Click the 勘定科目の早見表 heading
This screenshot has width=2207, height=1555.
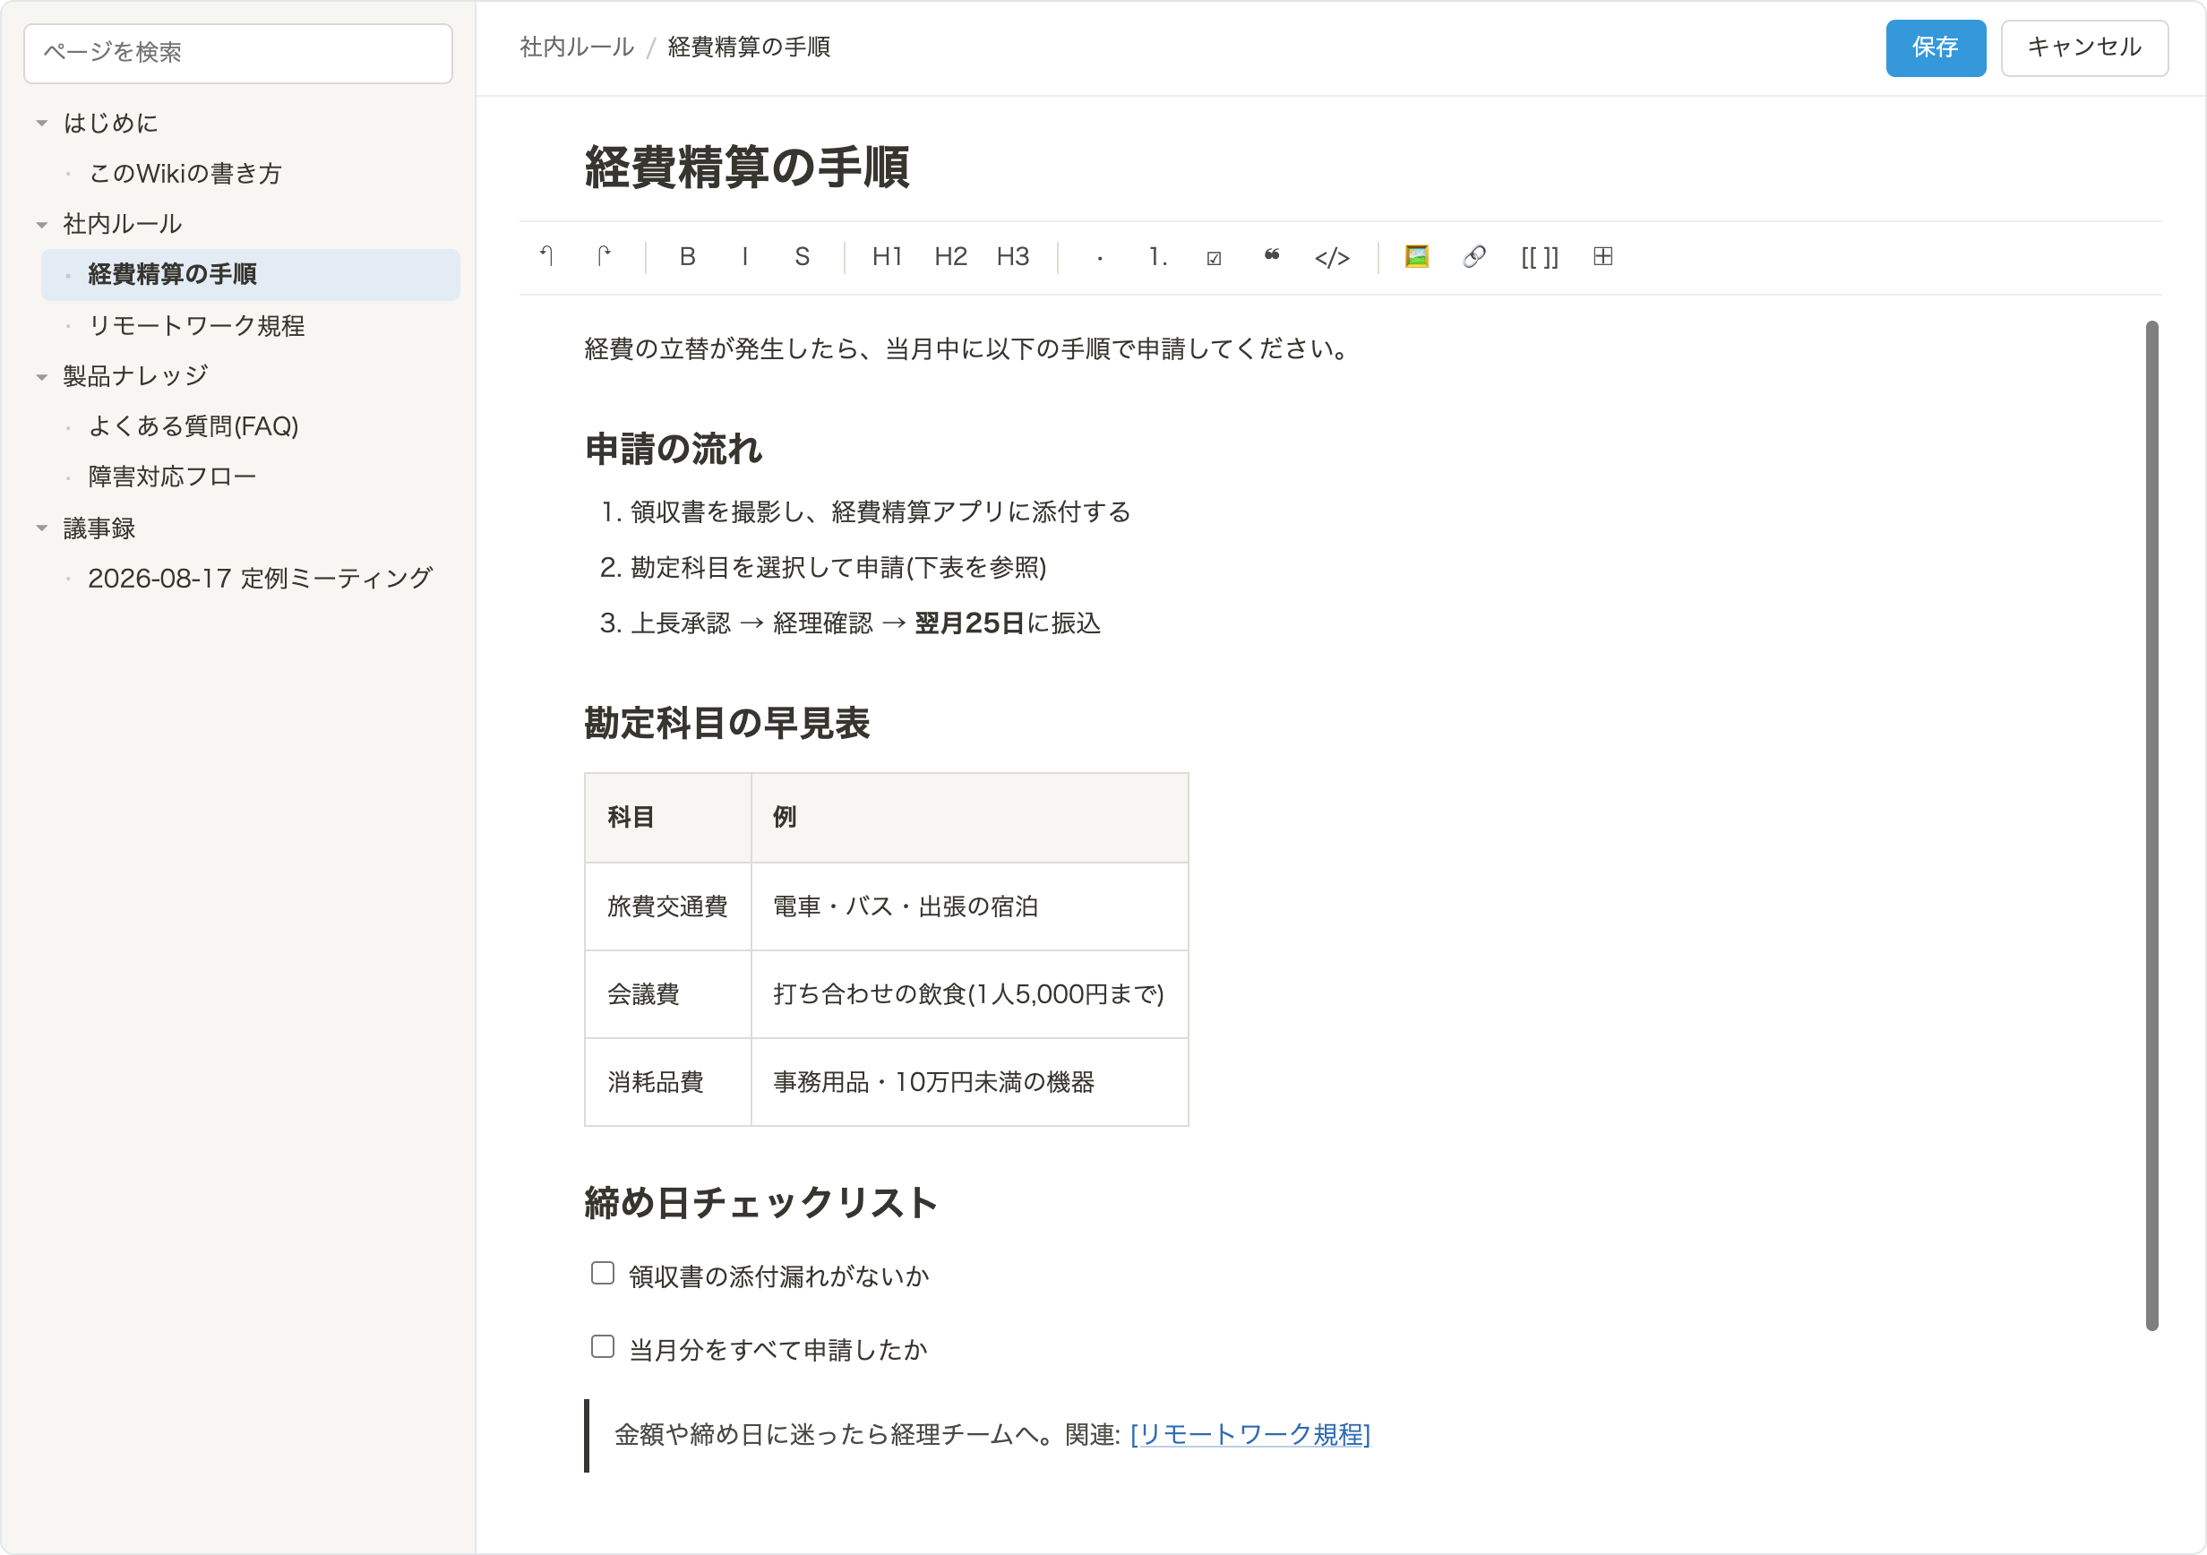coord(726,724)
